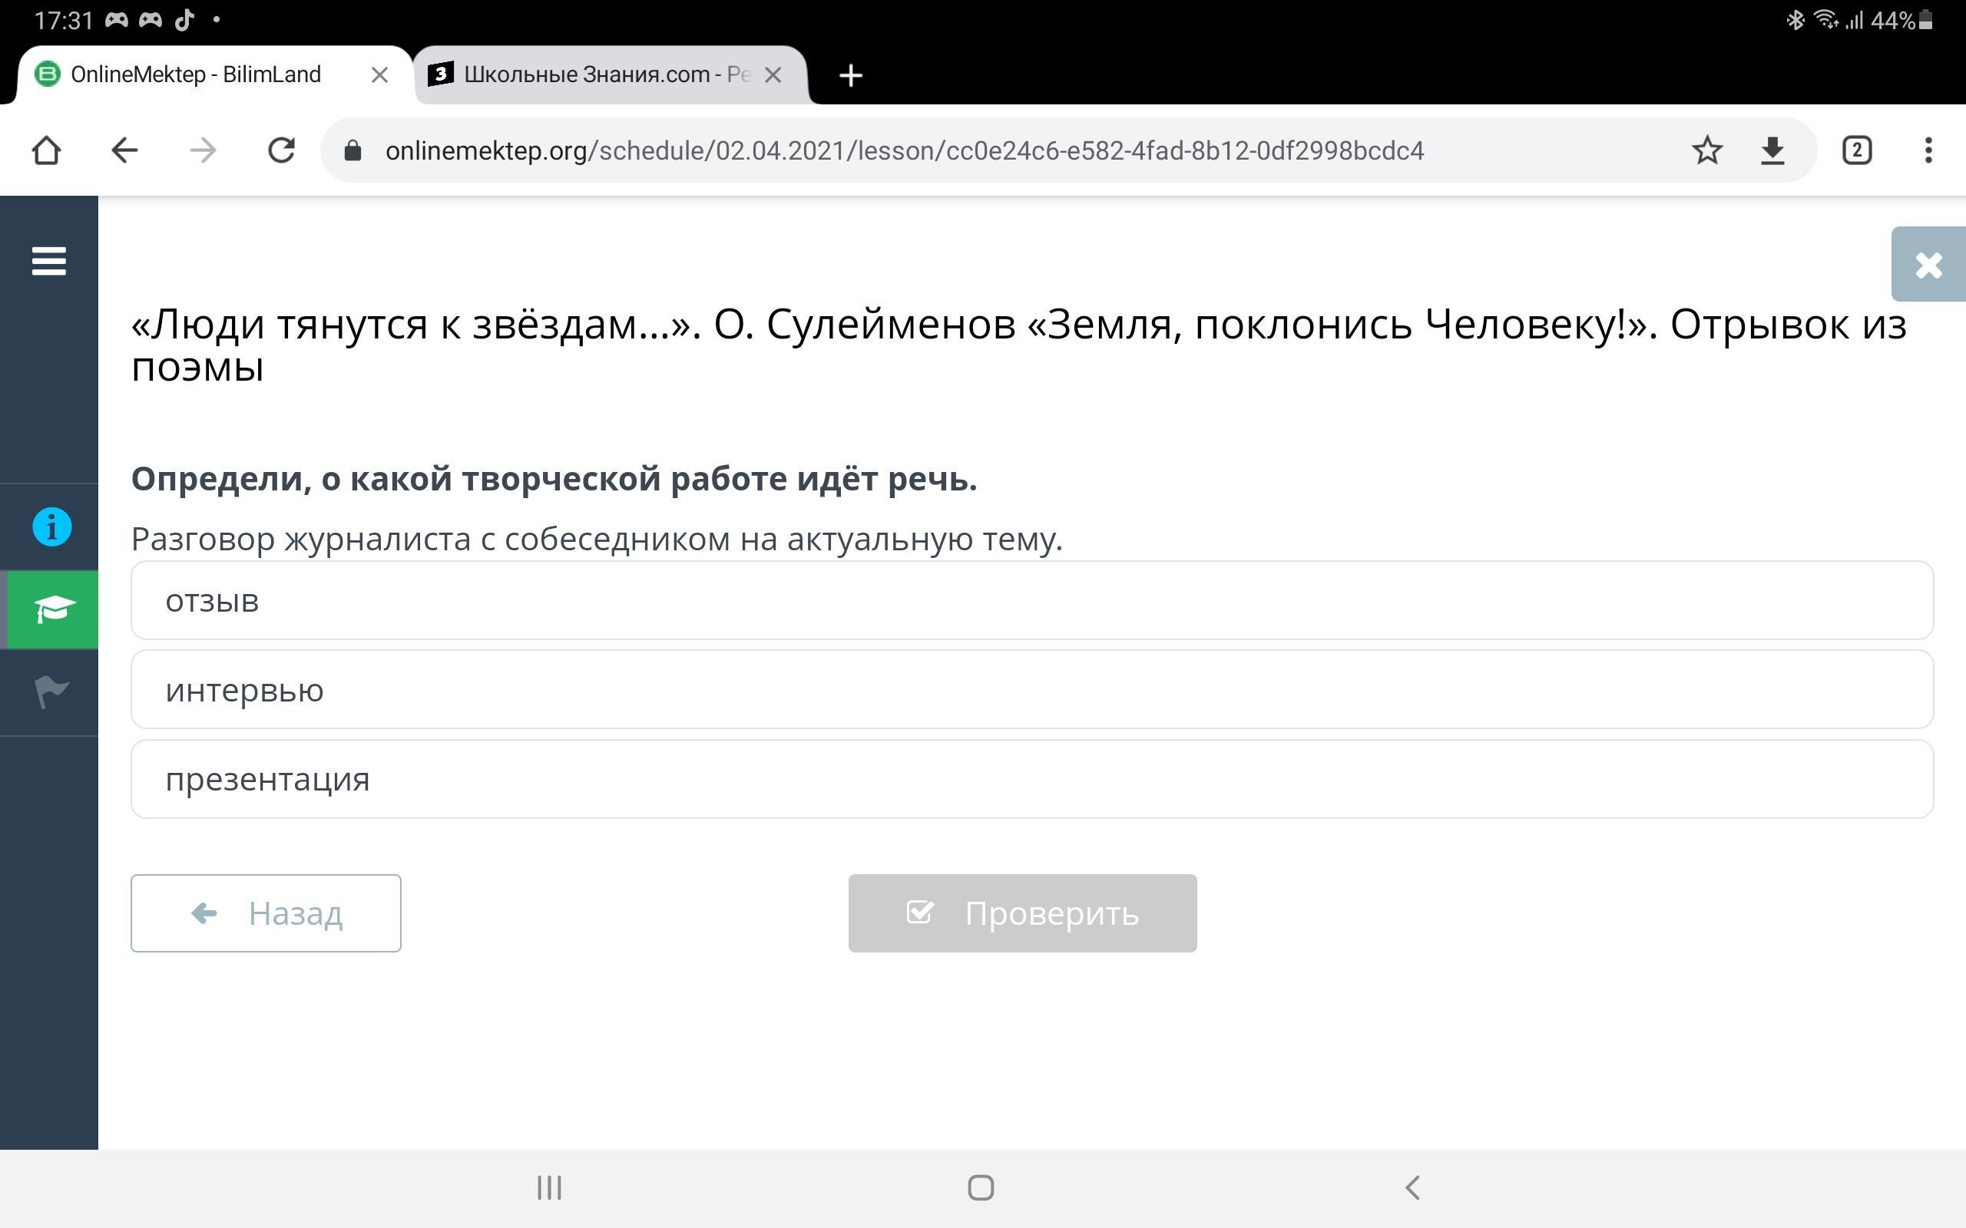Click the flag icon in sidebar

pyautogui.click(x=52, y=692)
